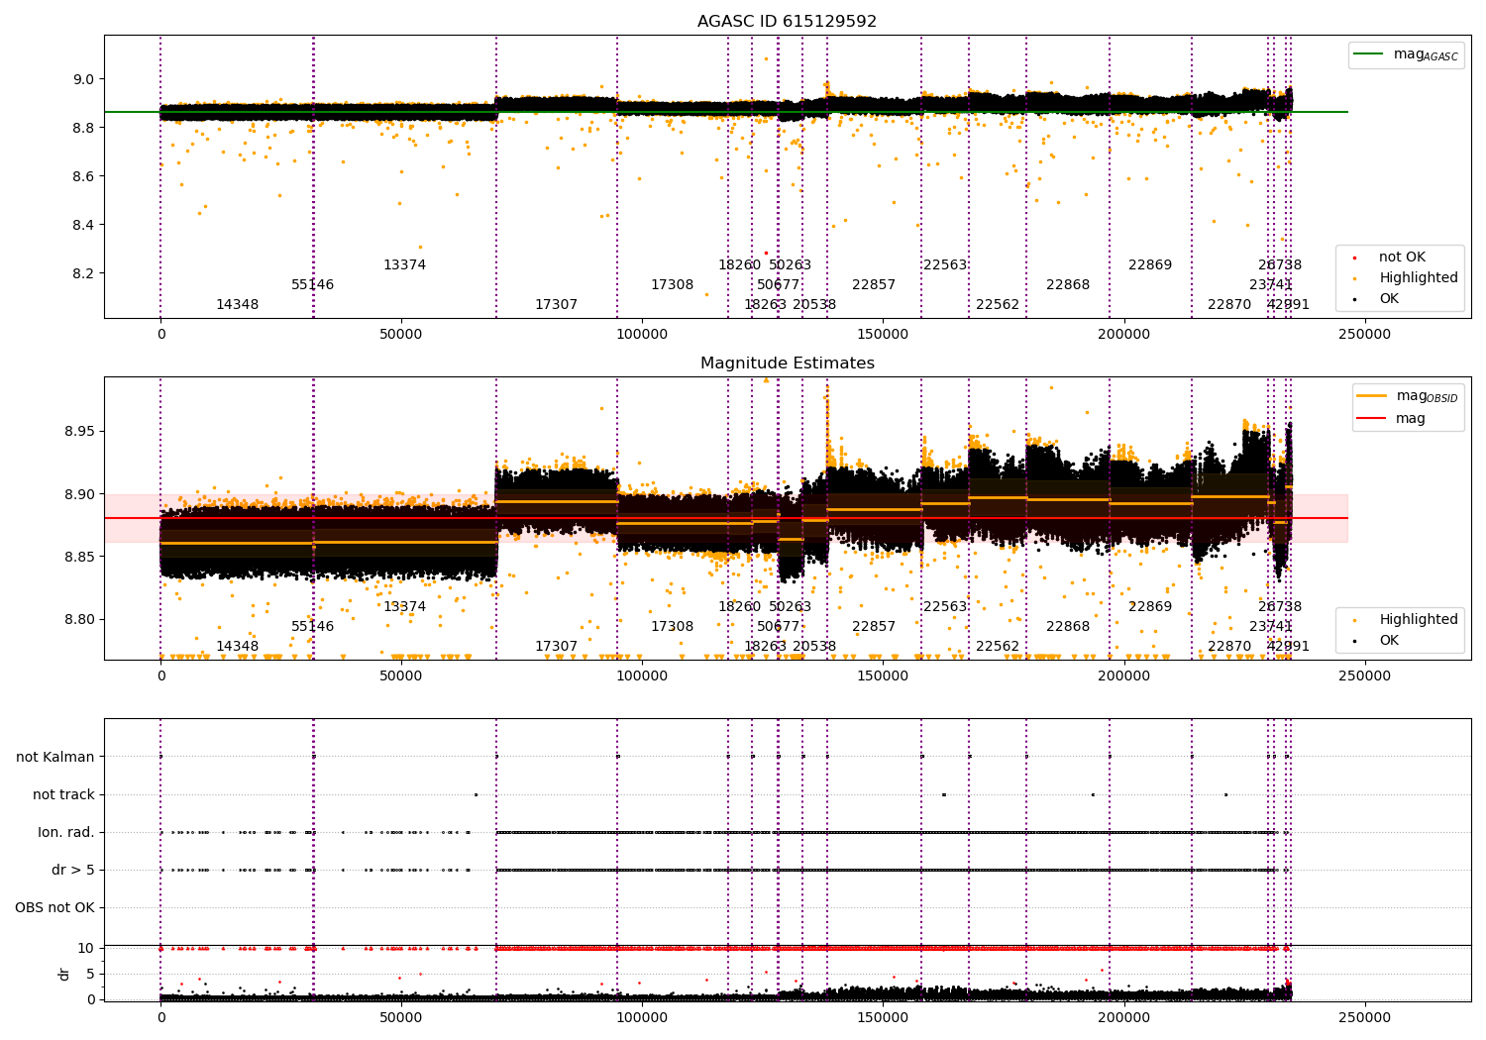Image resolution: width=1486 pixels, height=1040 pixels.
Task: Click obsid label '14348' in the top plot
Action: (238, 305)
